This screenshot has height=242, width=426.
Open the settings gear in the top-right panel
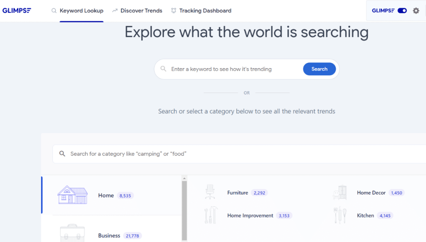pos(416,11)
